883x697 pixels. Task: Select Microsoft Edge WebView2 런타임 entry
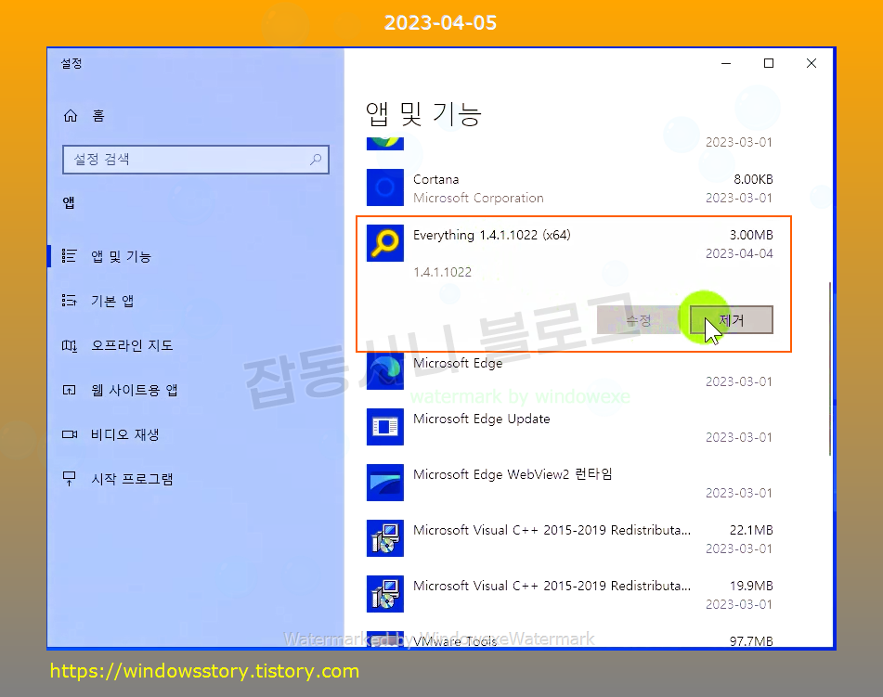click(x=569, y=483)
